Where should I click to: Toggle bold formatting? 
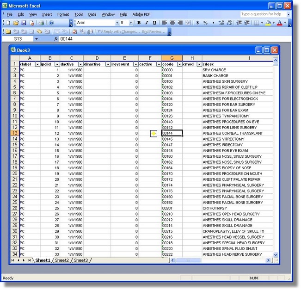(139, 23)
